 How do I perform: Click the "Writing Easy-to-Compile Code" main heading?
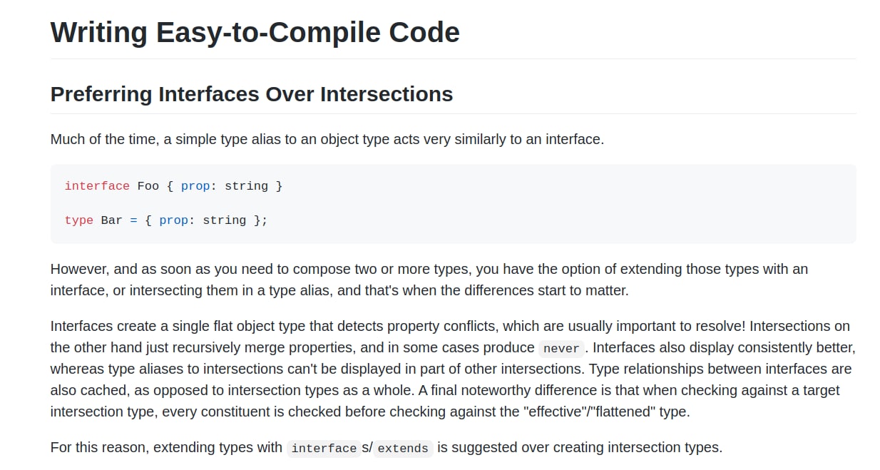[255, 33]
